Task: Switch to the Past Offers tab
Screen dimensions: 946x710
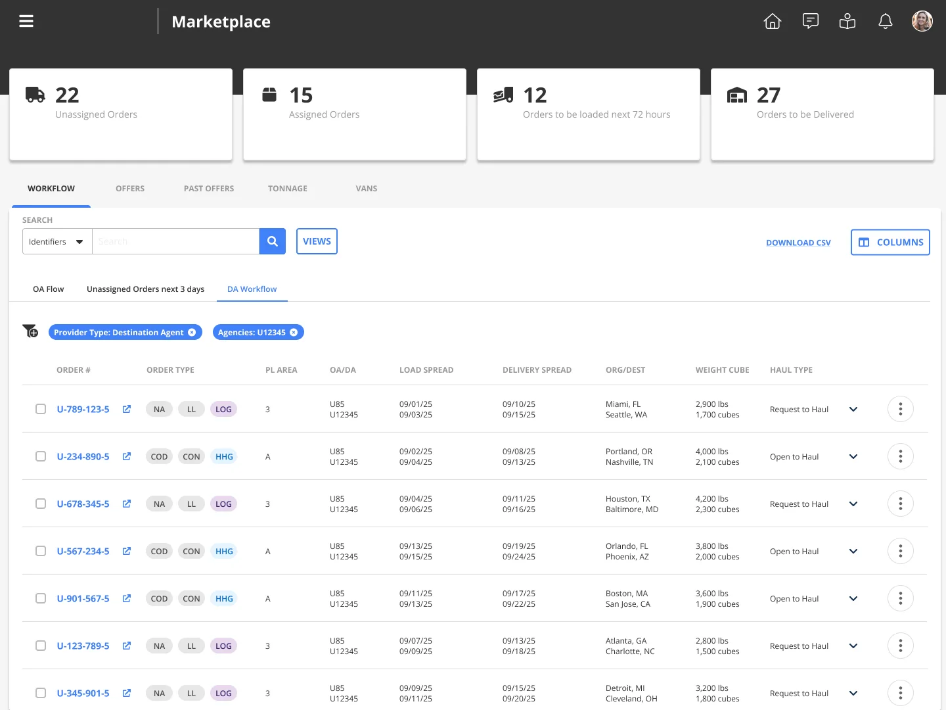Action: (x=209, y=189)
